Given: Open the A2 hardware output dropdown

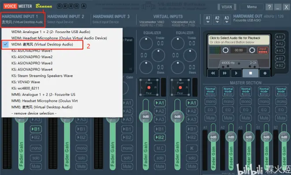Looking at the screenshot, I should pos(217,19).
